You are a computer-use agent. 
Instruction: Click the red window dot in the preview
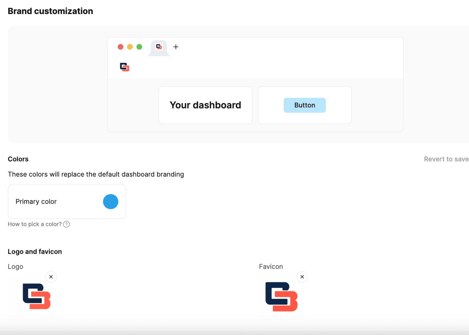pos(120,47)
